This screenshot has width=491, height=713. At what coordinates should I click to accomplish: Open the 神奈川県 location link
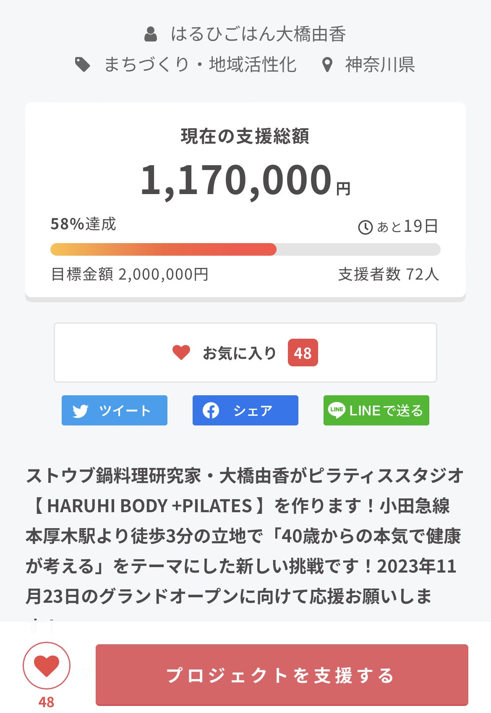(x=380, y=65)
